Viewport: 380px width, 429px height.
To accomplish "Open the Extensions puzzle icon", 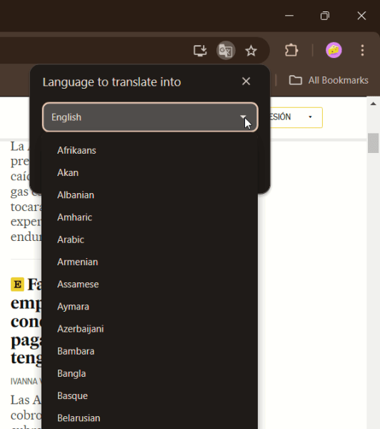I will [291, 50].
